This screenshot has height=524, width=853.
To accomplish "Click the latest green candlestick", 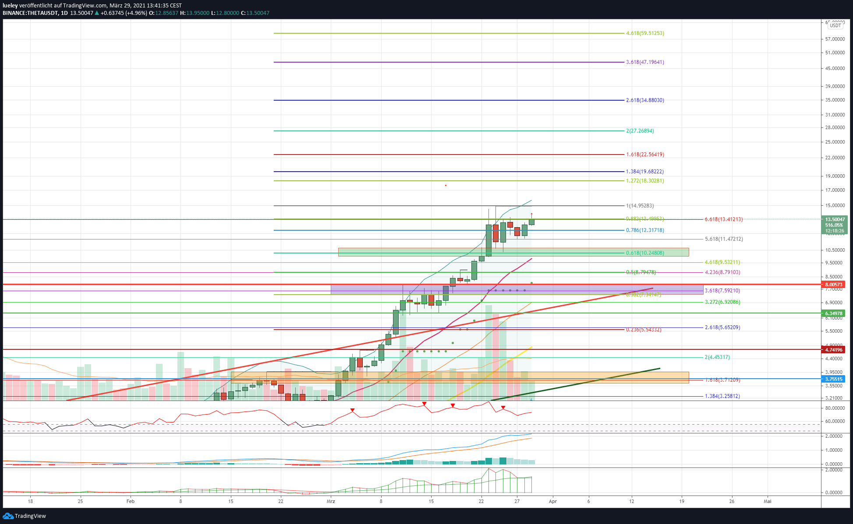I will coord(531,222).
